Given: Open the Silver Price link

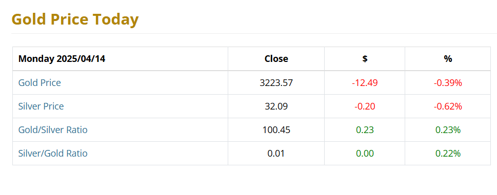Looking at the screenshot, I should [41, 106].
